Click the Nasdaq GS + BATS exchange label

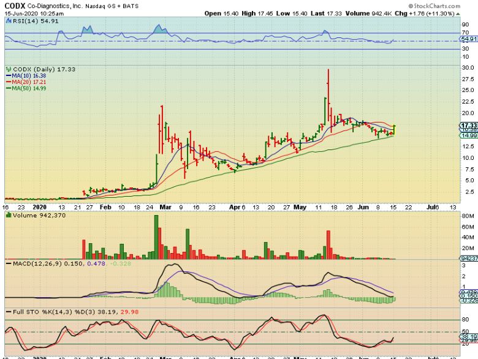(112, 6)
